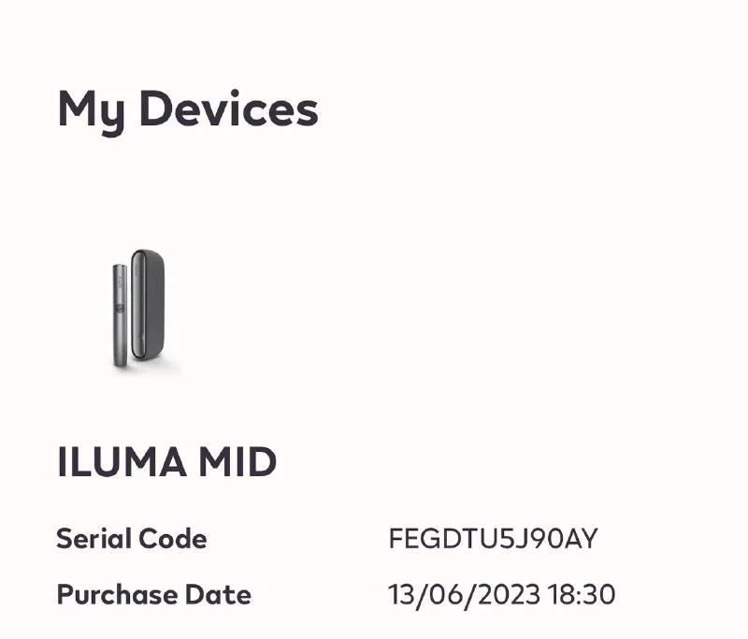The width and height of the screenshot is (748, 639).
Task: Select the full purchase date and time value
Action: [501, 595]
